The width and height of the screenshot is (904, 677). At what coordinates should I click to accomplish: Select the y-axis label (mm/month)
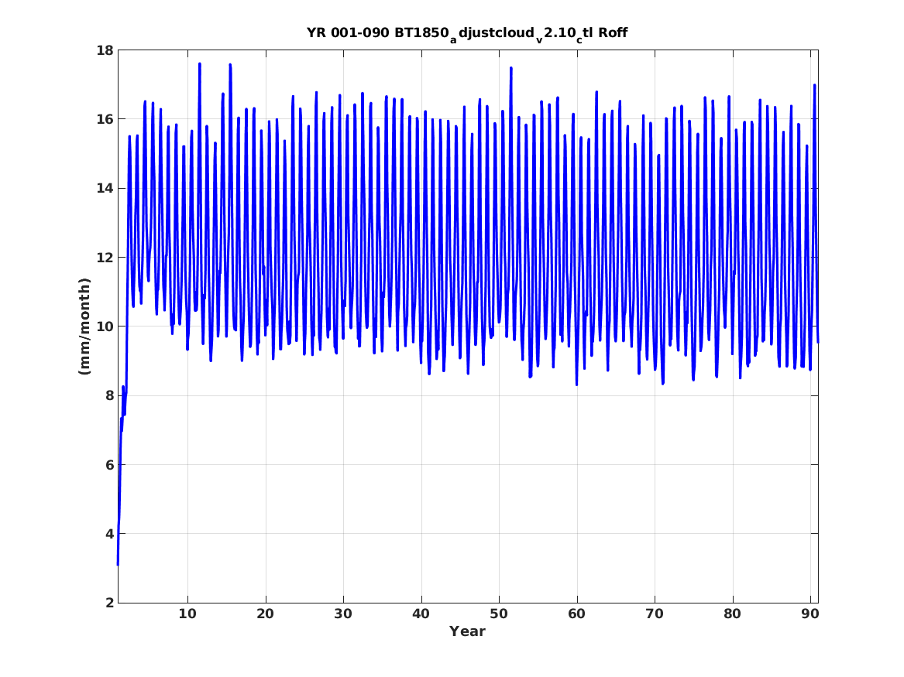point(84,327)
